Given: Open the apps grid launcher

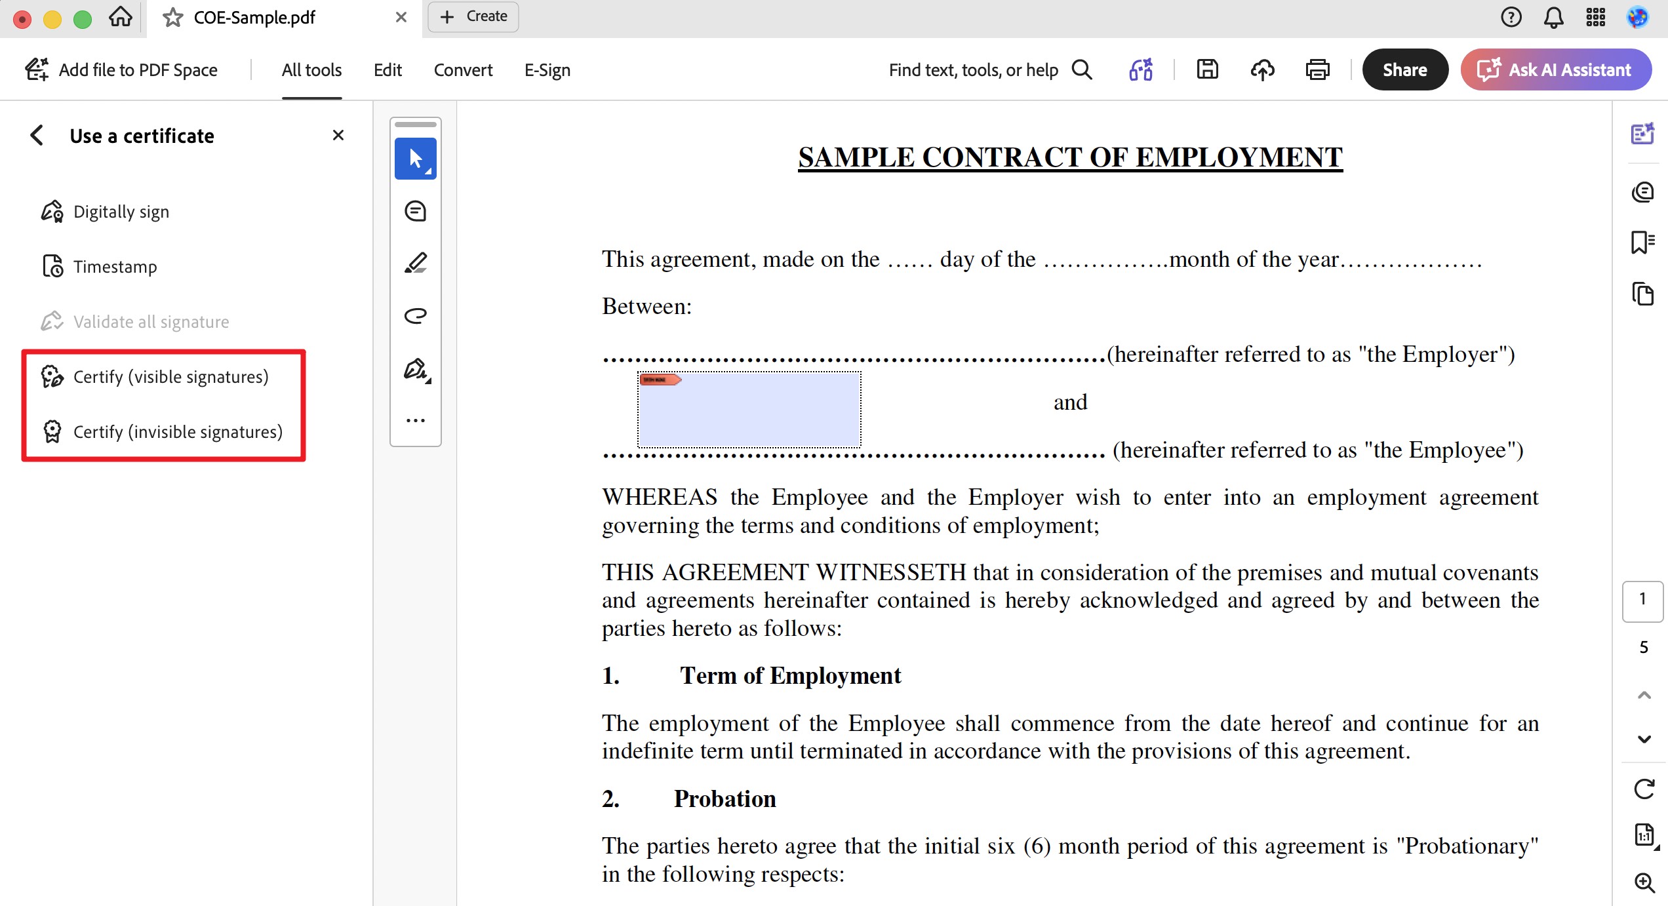Looking at the screenshot, I should 1596,17.
